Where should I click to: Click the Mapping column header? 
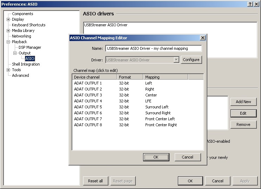click(165, 77)
